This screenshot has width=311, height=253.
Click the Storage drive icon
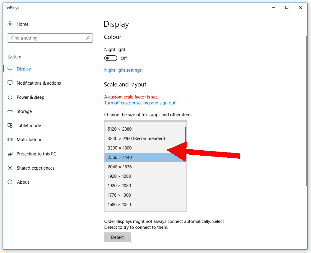click(x=10, y=111)
